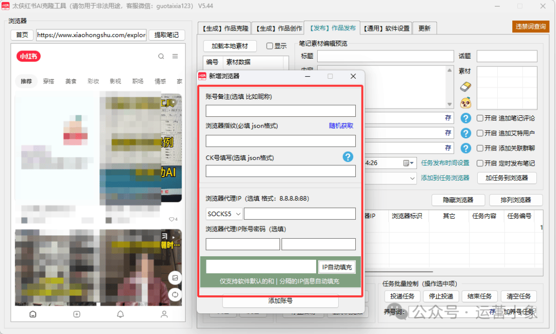Select the 彩妆 category tab
Image resolution: width=556 pixels, height=334 pixels.
(93, 81)
